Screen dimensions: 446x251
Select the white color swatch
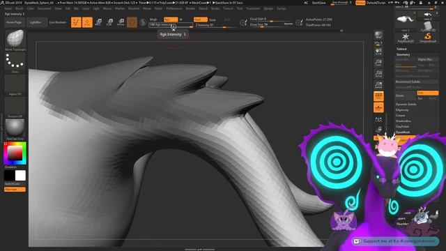[20, 176]
